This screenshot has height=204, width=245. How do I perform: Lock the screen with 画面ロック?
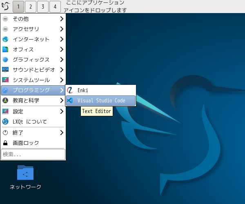33,143
